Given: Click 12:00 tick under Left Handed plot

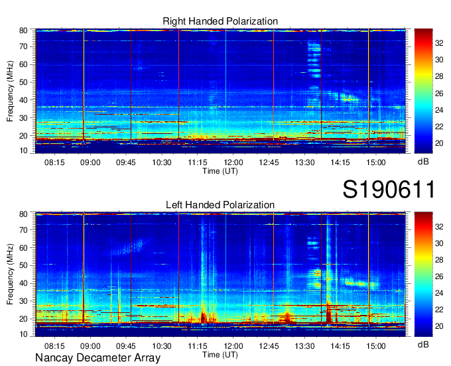Looking at the screenshot, I should (x=233, y=346).
